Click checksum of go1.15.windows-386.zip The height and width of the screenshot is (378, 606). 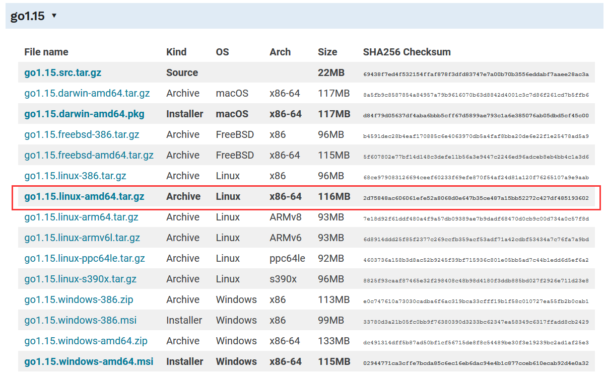476,301
